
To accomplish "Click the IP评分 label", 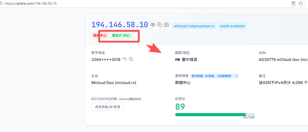I will [x=180, y=99].
